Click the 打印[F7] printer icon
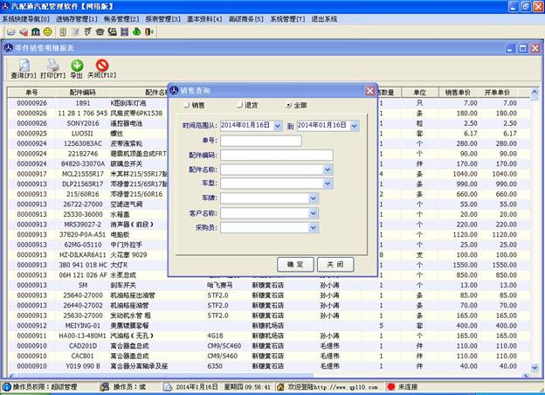545x395 pixels. coord(52,66)
